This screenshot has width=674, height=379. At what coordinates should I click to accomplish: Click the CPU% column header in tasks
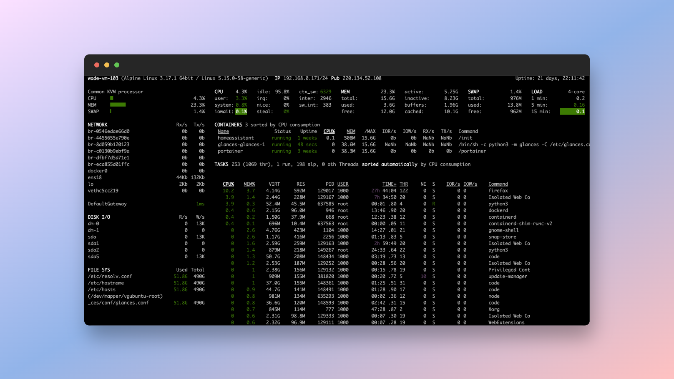point(228,184)
